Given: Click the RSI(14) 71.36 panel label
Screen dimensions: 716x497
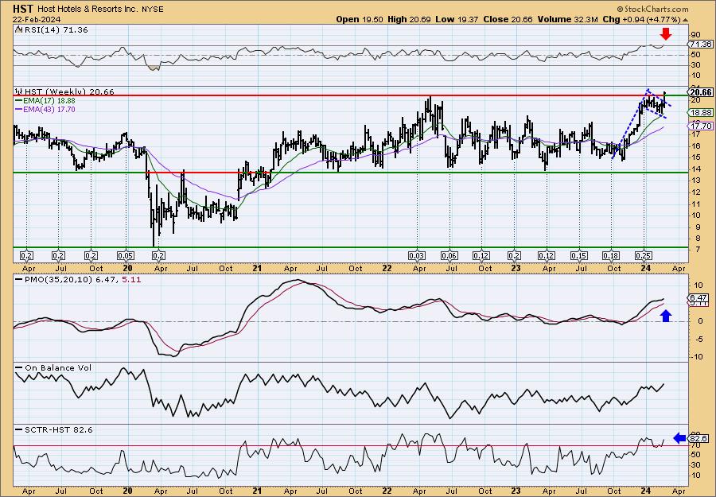Looking at the screenshot, I should pos(56,30).
